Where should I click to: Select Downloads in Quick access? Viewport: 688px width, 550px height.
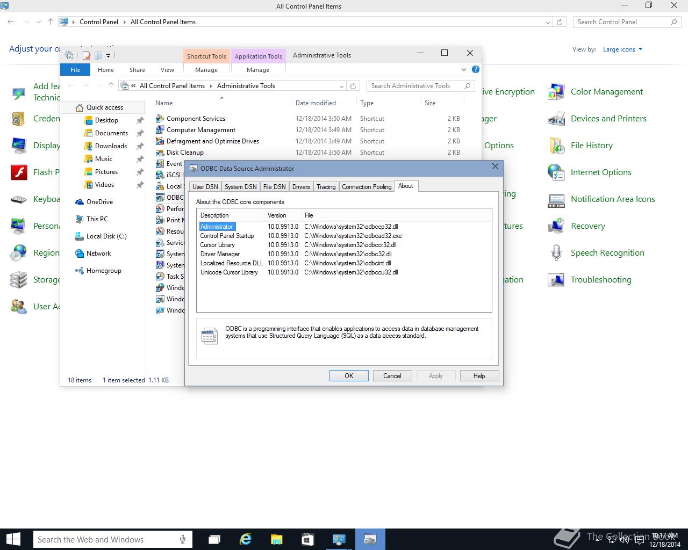tap(111, 146)
